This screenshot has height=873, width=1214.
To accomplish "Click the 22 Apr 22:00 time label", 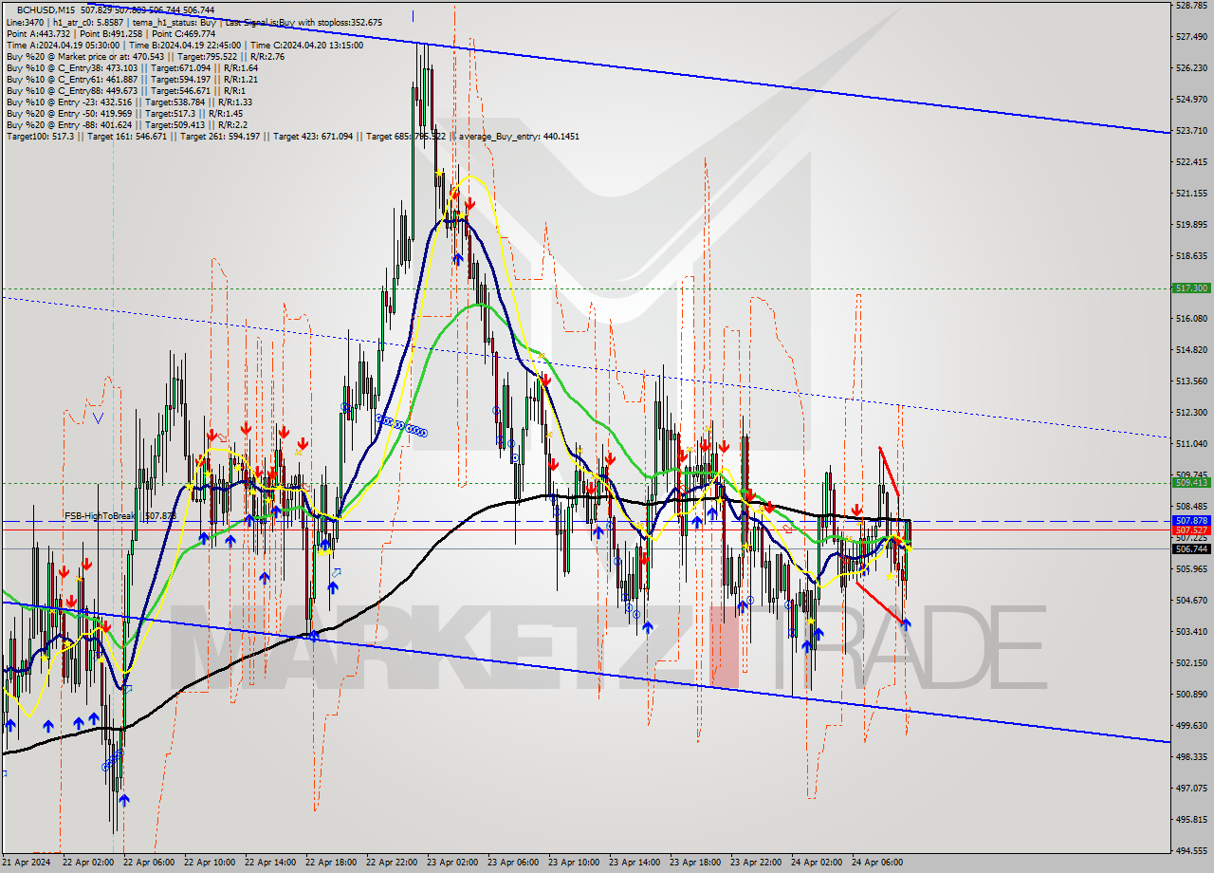I will [x=392, y=863].
